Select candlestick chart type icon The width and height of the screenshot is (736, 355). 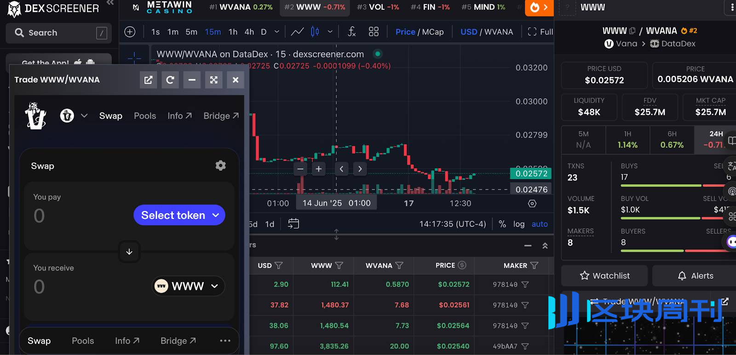[x=315, y=32]
